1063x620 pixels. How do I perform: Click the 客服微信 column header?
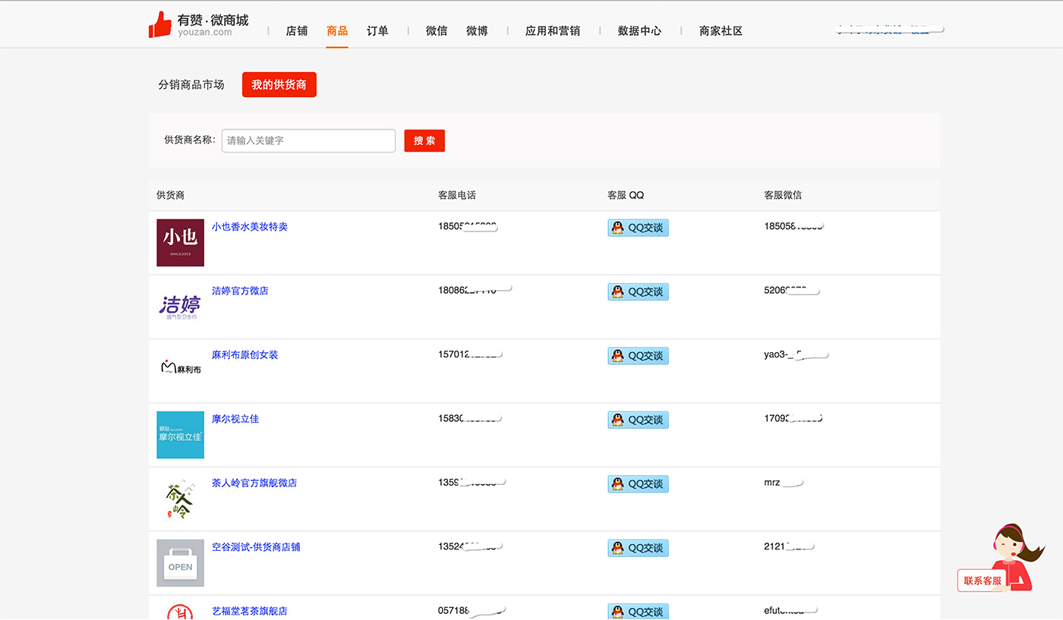point(783,195)
